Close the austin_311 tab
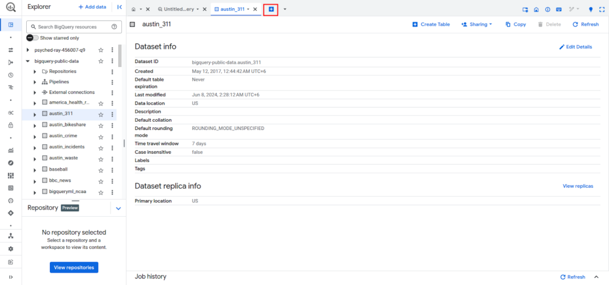The width and height of the screenshot is (609, 285). click(255, 9)
